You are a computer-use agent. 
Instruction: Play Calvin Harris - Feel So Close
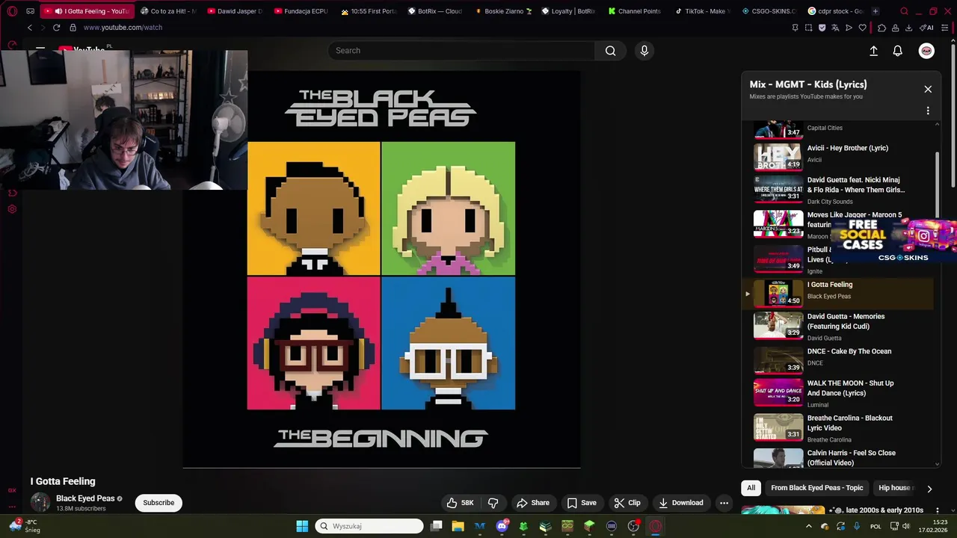click(x=839, y=457)
